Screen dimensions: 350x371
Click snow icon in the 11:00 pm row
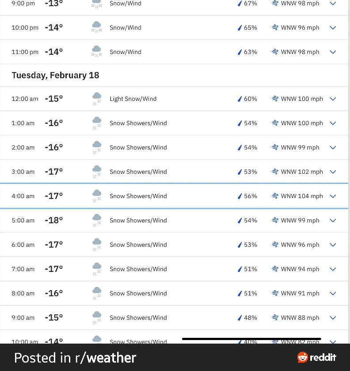96,51
